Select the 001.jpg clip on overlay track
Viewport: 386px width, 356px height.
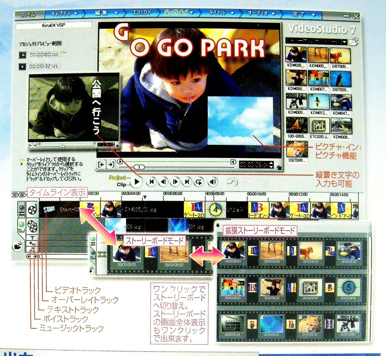click(x=190, y=226)
